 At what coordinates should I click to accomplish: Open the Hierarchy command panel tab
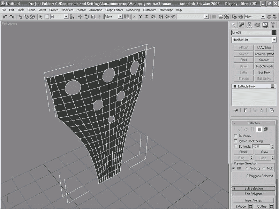(x=250, y=25)
